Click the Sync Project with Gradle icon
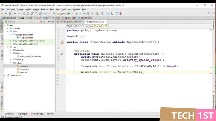Screen dimensions: 216x121 pyautogui.click(x=102, y=14)
